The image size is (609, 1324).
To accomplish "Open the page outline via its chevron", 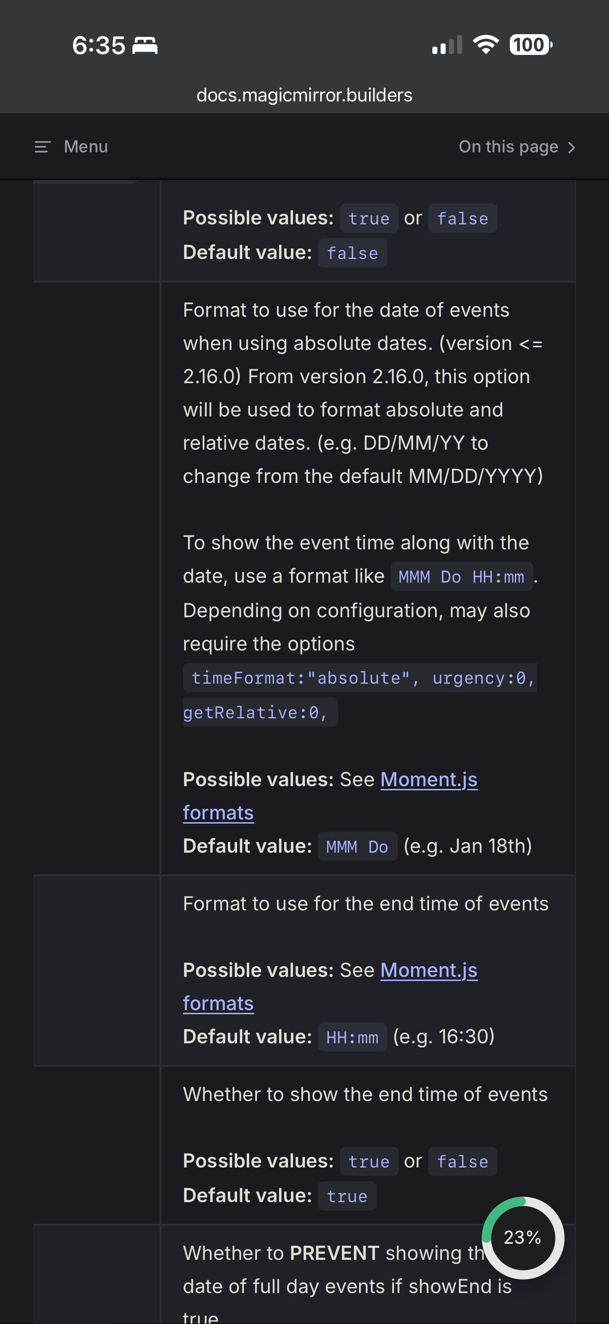I will [571, 146].
